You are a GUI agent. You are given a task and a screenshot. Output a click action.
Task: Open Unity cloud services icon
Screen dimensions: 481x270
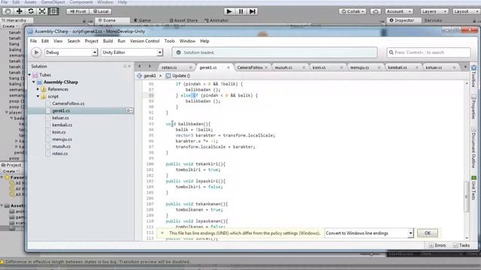[376, 11]
